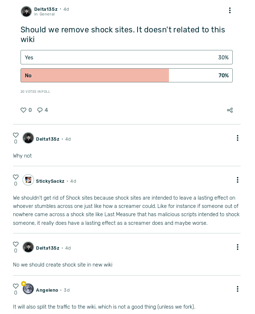Like the "create shock site in new wiki" comment
Image resolution: width=255 pixels, height=314 pixels.
point(15,244)
